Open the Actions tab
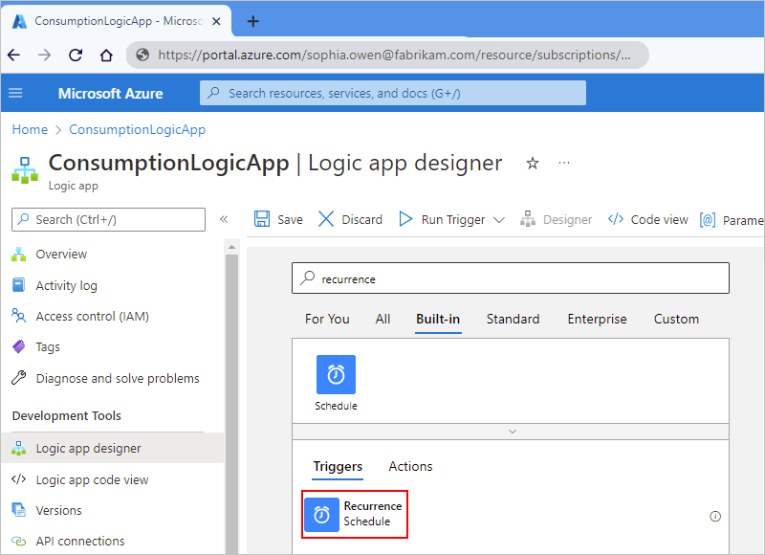765x555 pixels. click(x=410, y=466)
